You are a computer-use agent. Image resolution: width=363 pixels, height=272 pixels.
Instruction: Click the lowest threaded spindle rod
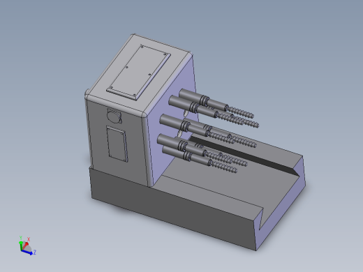click(199, 159)
